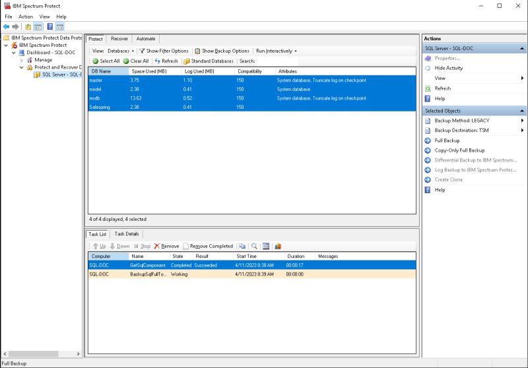Click the Help icon under Selected Objects
The image size is (528, 368).
pyautogui.click(x=428, y=190)
